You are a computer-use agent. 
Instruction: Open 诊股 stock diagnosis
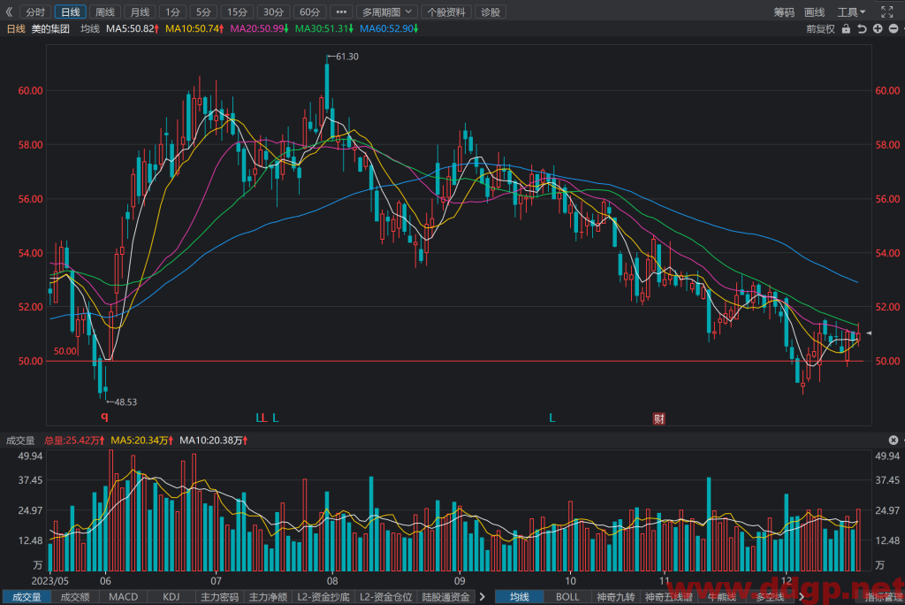tap(491, 12)
